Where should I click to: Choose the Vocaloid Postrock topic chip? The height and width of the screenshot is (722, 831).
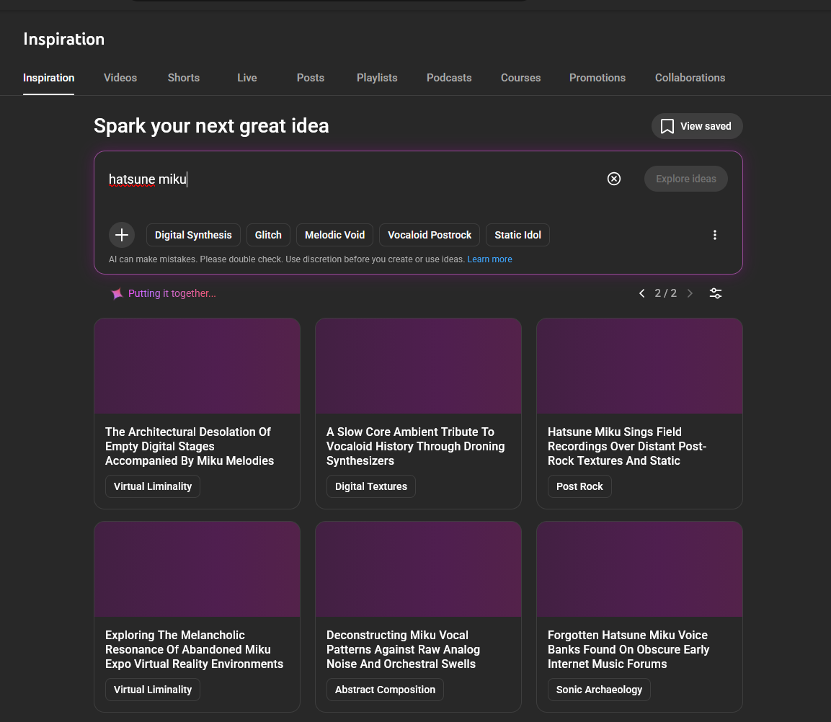430,235
